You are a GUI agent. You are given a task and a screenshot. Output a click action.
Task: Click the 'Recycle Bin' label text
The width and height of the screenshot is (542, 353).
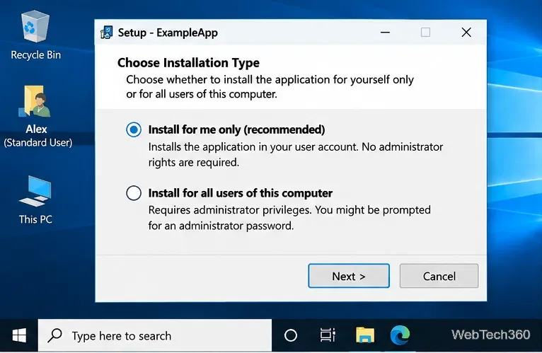[x=35, y=55]
